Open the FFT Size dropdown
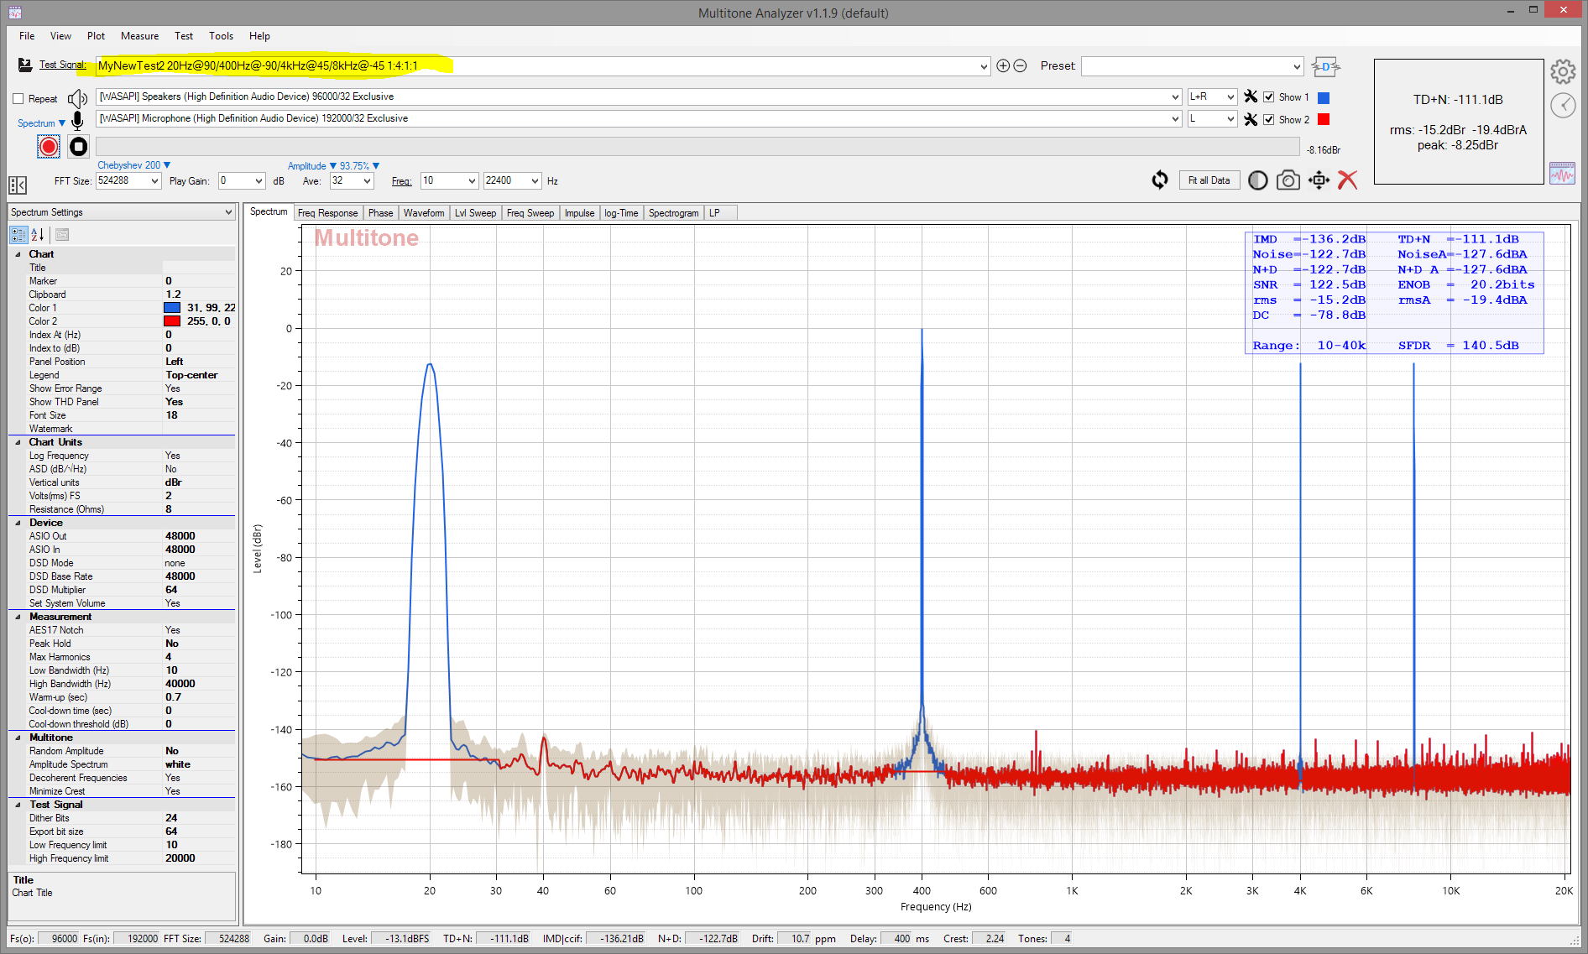This screenshot has width=1588, height=954. click(154, 181)
